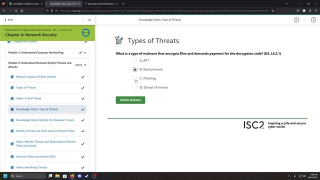Show hidden system tray icons

[x=289, y=176]
